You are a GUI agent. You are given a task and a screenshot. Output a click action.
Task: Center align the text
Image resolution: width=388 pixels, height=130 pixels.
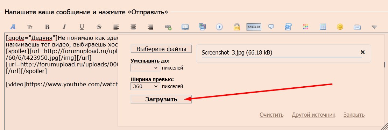[133, 27]
